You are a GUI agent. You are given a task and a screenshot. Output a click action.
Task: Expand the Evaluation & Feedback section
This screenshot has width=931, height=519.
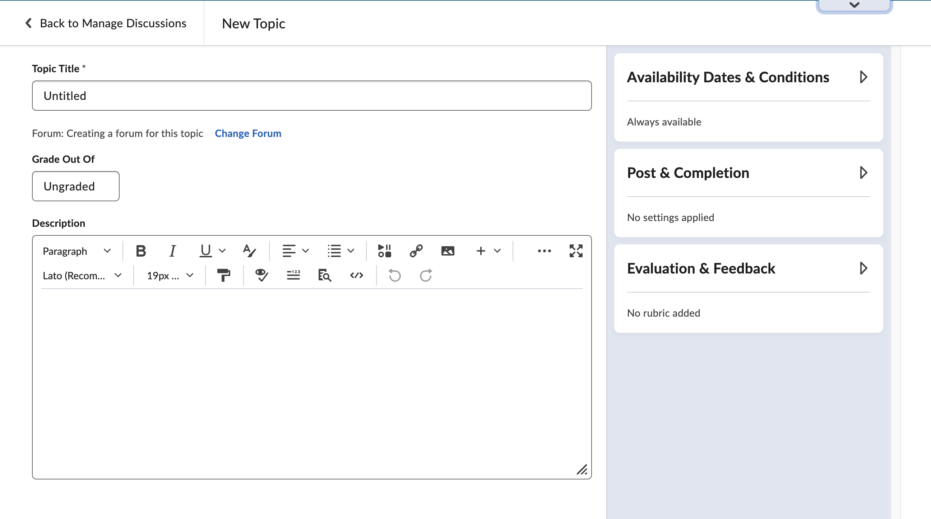[x=864, y=268]
